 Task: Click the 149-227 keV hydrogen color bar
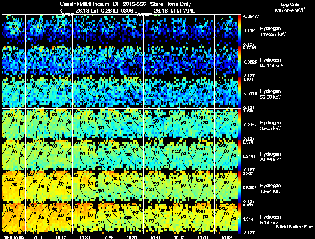click(239, 30)
